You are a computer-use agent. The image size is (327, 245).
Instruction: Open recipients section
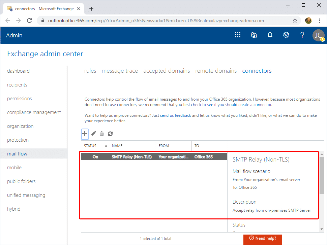coord(17,85)
